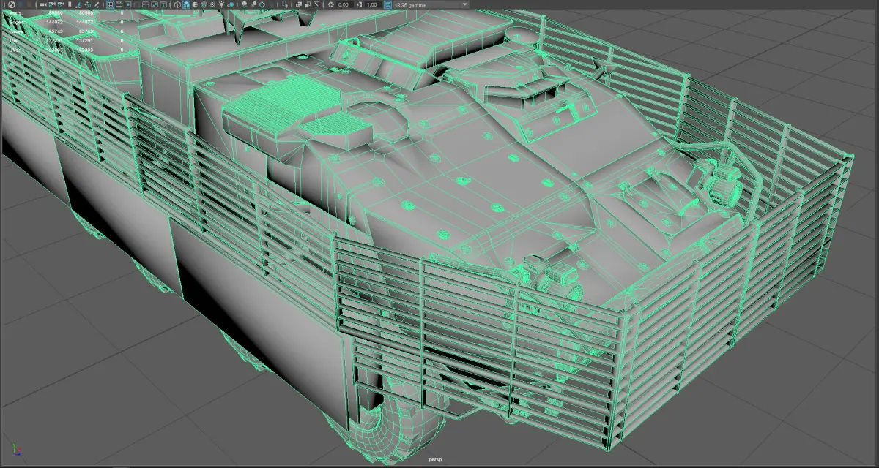This screenshot has width=879, height=468.
Task: Click the Use All Lights bulb icon
Action: coord(221,4)
